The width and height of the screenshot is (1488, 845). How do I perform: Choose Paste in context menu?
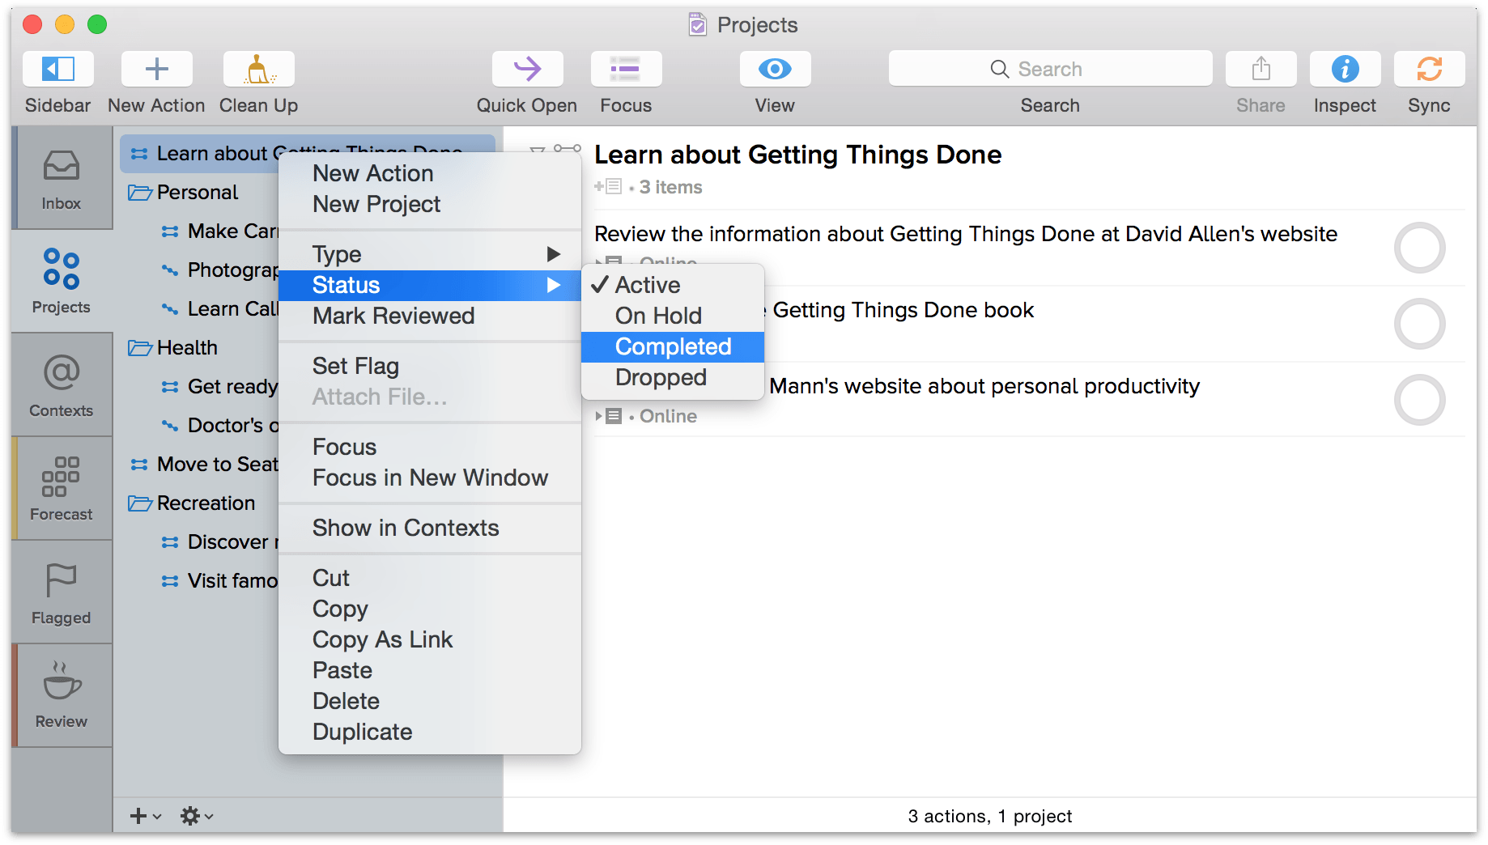pos(430,670)
